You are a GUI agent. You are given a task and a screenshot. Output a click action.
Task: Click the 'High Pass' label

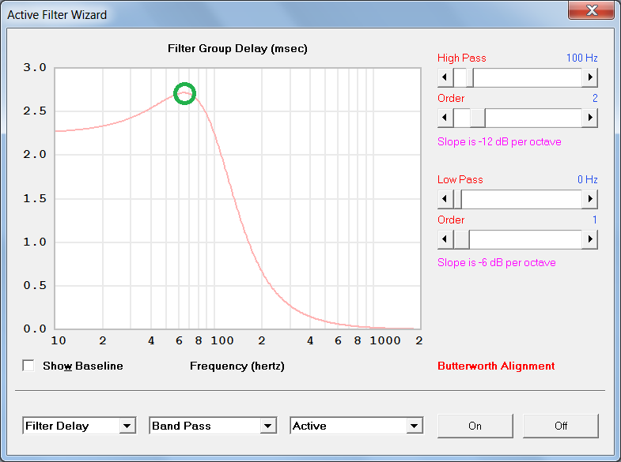[x=461, y=58]
